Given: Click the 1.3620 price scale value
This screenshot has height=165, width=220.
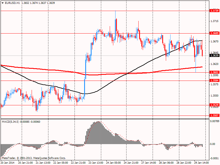Looking at the screenshot, I should point(215,64).
